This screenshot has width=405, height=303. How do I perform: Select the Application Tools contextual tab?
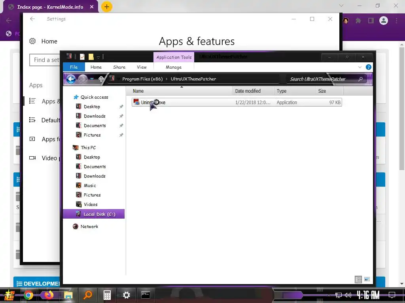pos(174,57)
